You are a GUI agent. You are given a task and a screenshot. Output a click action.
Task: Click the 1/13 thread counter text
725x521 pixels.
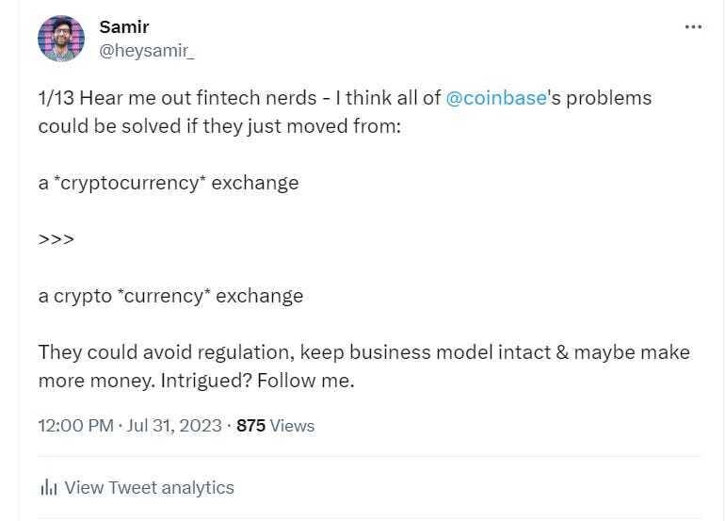[56, 98]
